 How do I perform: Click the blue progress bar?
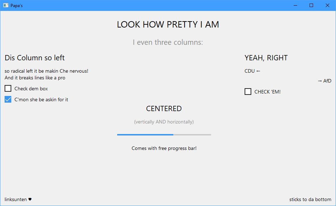[x=164, y=134]
